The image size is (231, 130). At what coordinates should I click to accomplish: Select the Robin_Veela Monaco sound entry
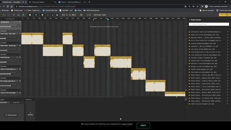206,92
